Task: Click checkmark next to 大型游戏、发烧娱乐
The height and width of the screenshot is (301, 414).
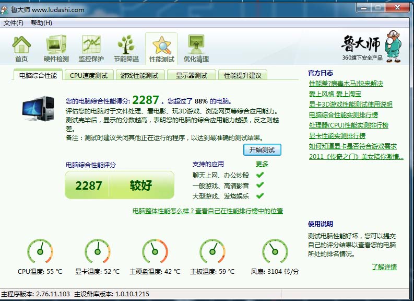Action: (260, 195)
